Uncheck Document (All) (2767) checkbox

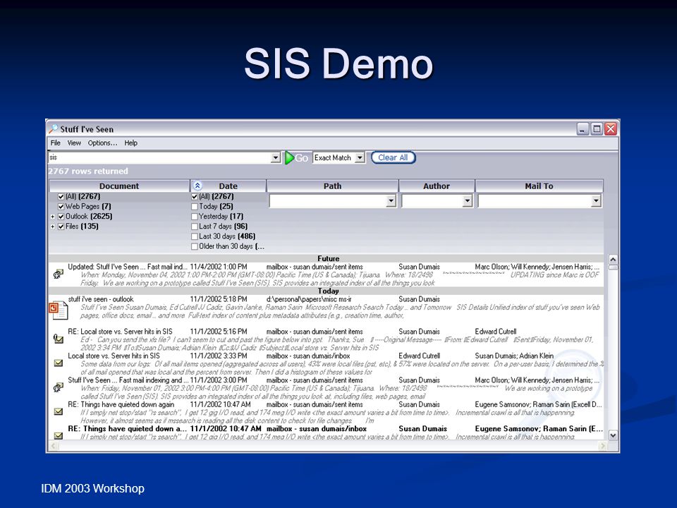click(x=61, y=197)
